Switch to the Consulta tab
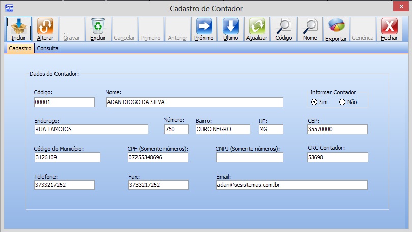 [x=47, y=48]
